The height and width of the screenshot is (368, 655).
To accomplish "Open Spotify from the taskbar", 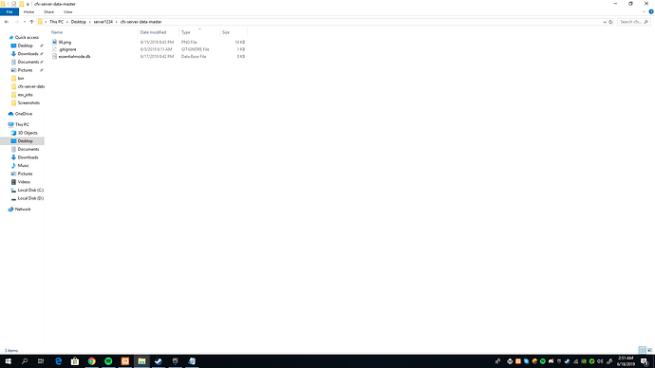I will point(108,361).
